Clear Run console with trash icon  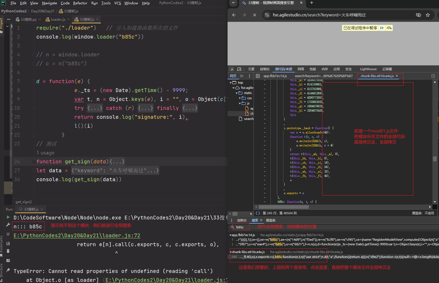click(8, 251)
